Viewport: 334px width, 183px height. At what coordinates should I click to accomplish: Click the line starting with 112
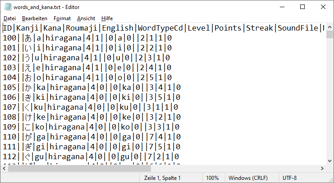pos(91,156)
